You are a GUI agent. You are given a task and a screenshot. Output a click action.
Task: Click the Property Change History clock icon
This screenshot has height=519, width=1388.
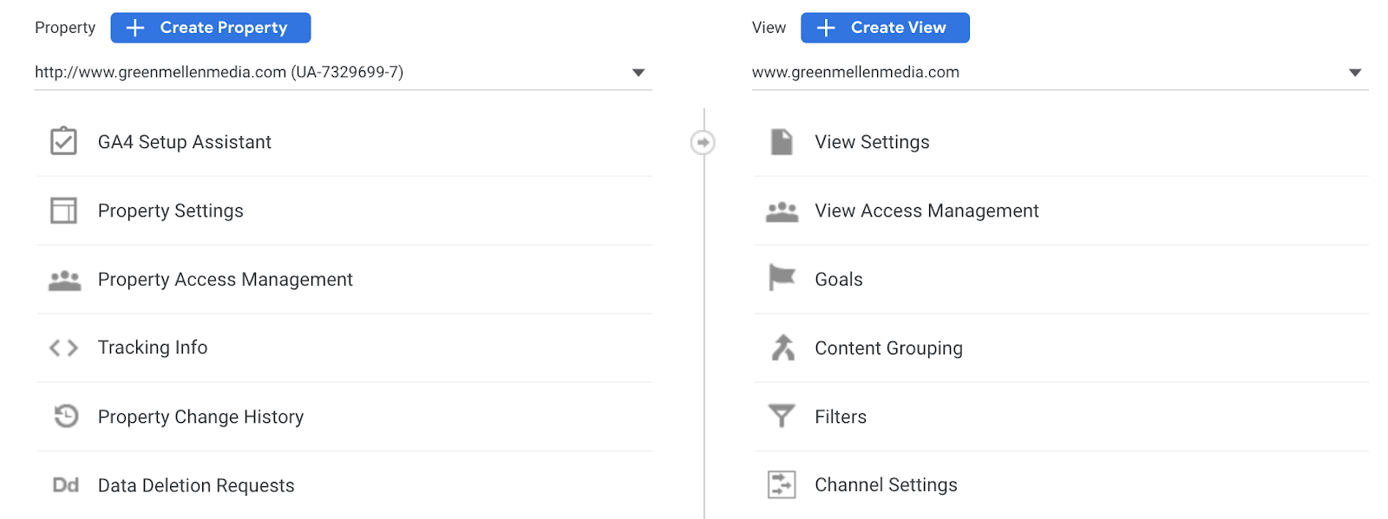click(x=66, y=417)
